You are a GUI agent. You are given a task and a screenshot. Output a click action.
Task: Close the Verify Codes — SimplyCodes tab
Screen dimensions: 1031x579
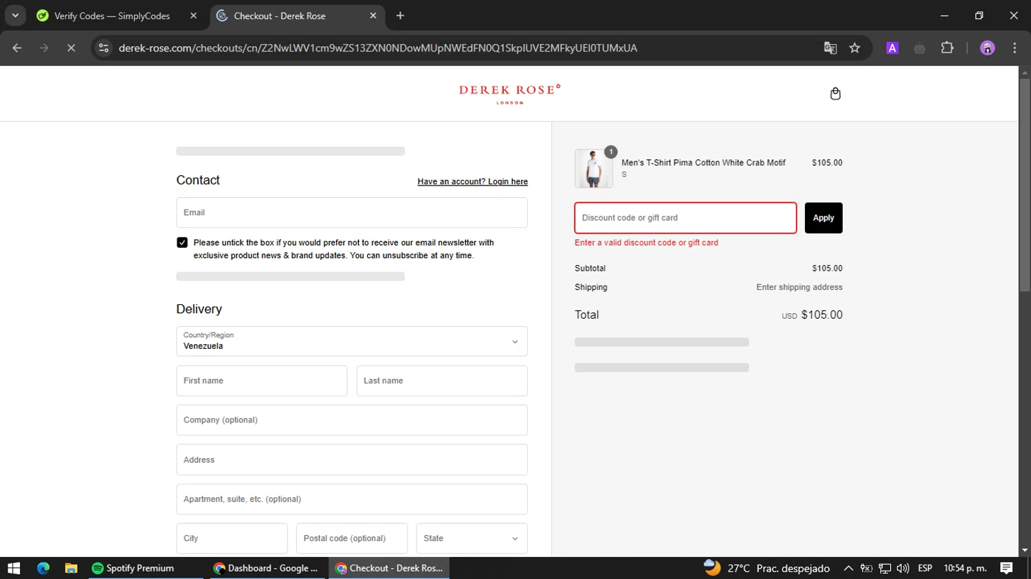coord(193,16)
